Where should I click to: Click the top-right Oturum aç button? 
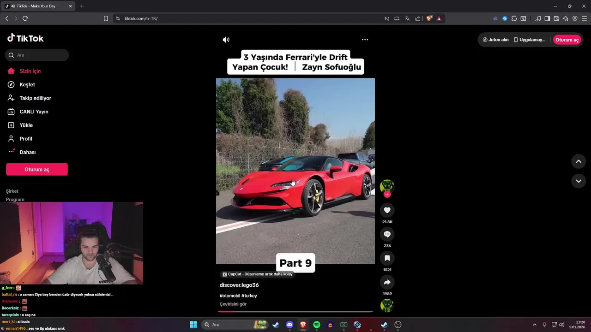pyautogui.click(x=567, y=40)
